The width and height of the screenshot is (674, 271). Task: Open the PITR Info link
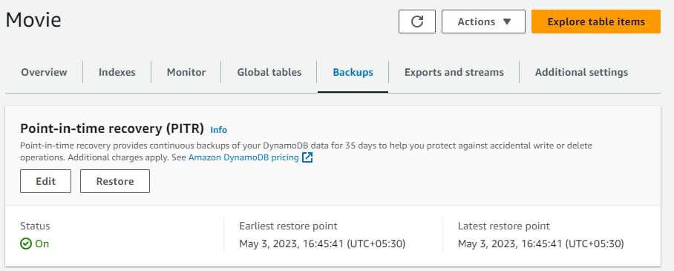(x=218, y=130)
